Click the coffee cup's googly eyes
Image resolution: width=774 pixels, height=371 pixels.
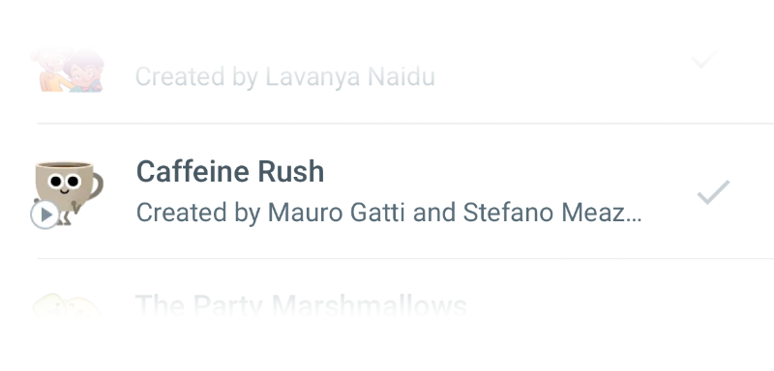[64, 182]
